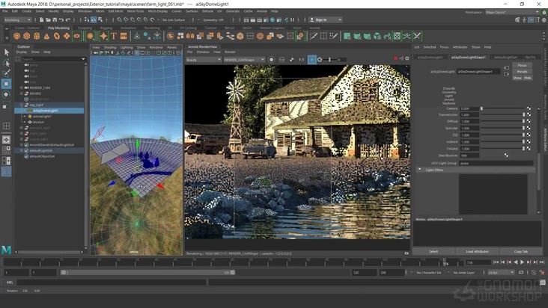Click the Multi-Cut knife shelf icon
548x308 pixels.
tap(314, 36)
